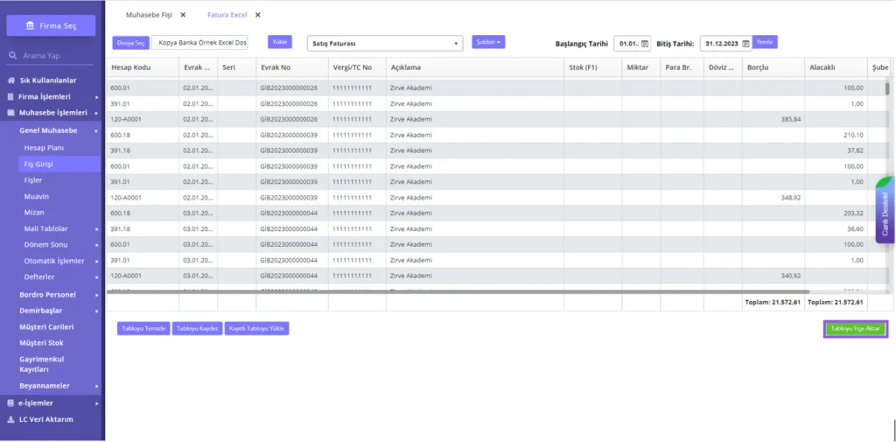Expand the Dönem Sonu submenu
The width and height of the screenshot is (896, 442).
96,245
